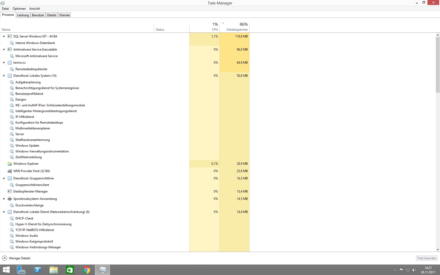
Task: Open the Optionen menu
Action: (x=19, y=9)
